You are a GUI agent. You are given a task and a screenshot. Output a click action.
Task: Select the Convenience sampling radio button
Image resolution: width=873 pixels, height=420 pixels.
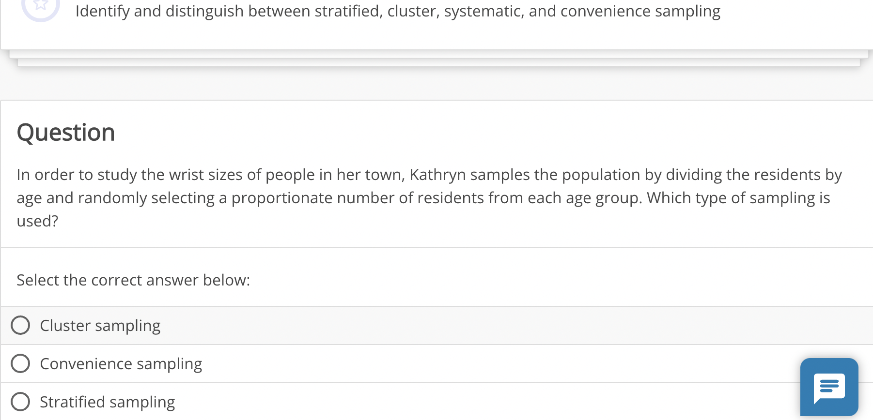(x=20, y=363)
